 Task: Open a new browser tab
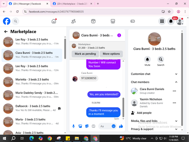tap(98, 4)
